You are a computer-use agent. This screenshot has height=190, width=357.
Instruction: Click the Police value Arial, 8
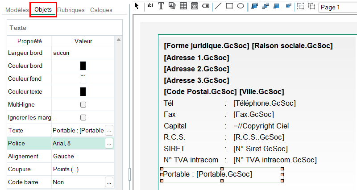(79, 143)
